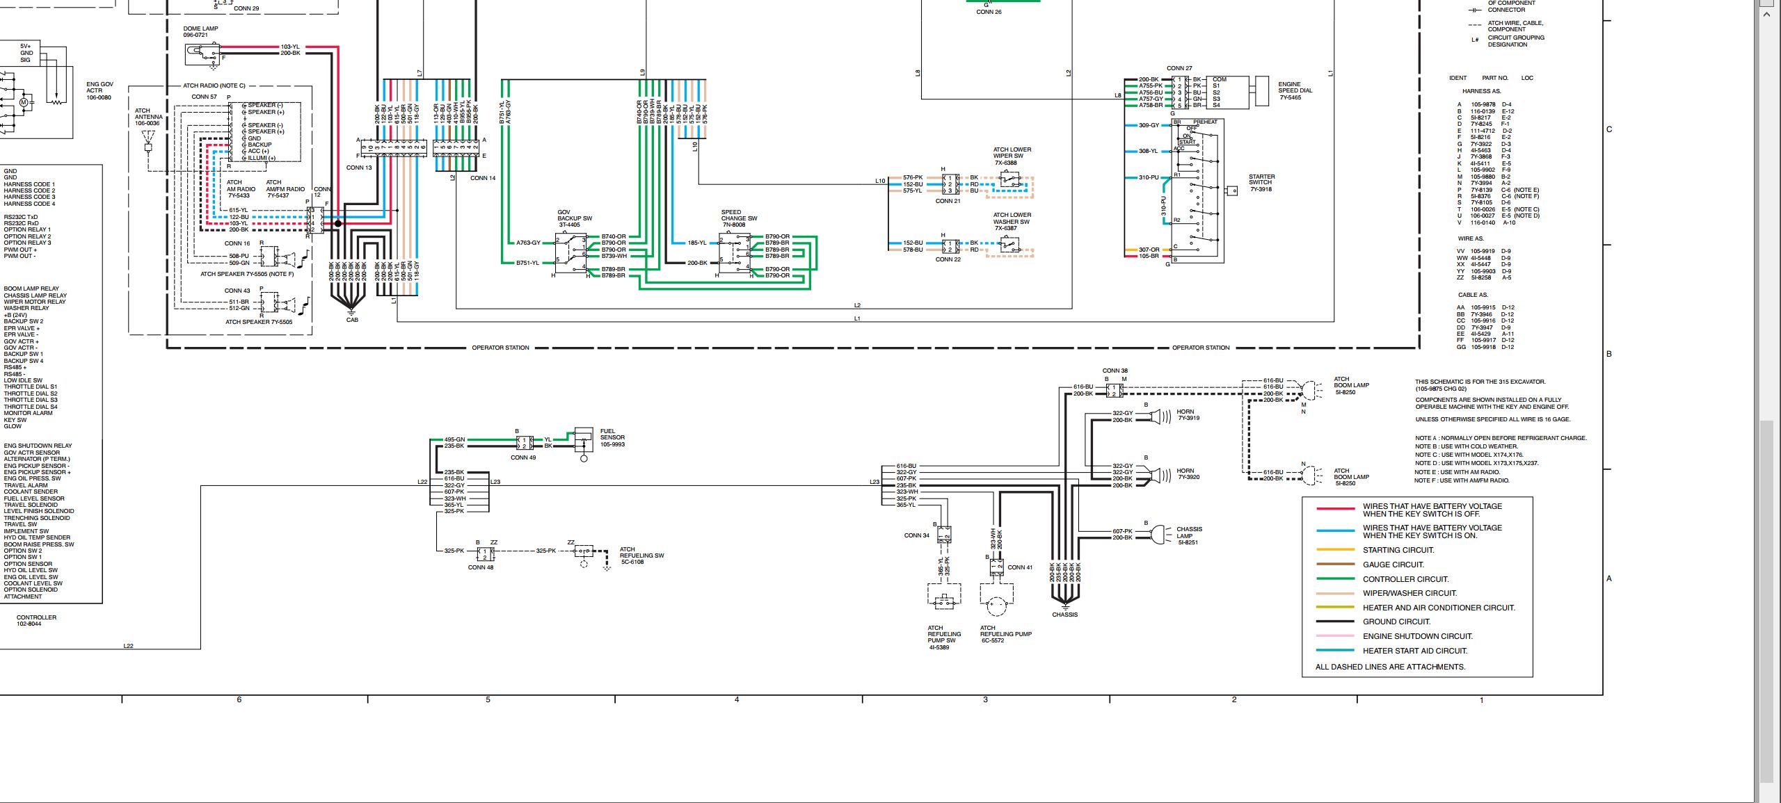Click the engine speed dial knob symbol
The height and width of the screenshot is (803, 1781).
(x=1261, y=92)
